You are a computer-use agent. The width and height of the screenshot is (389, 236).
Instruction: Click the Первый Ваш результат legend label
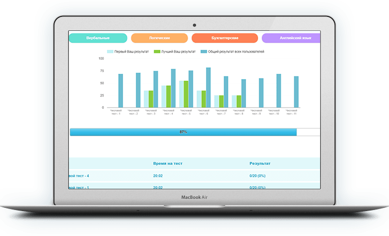(131, 51)
